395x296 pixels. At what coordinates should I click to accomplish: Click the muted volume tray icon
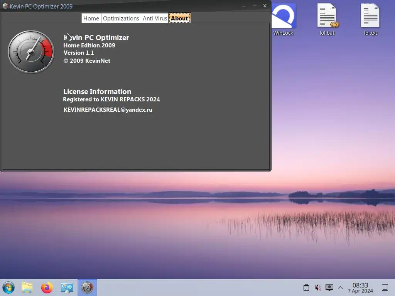(x=318, y=288)
